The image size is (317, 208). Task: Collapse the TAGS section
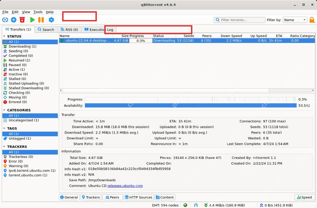pos(4,128)
